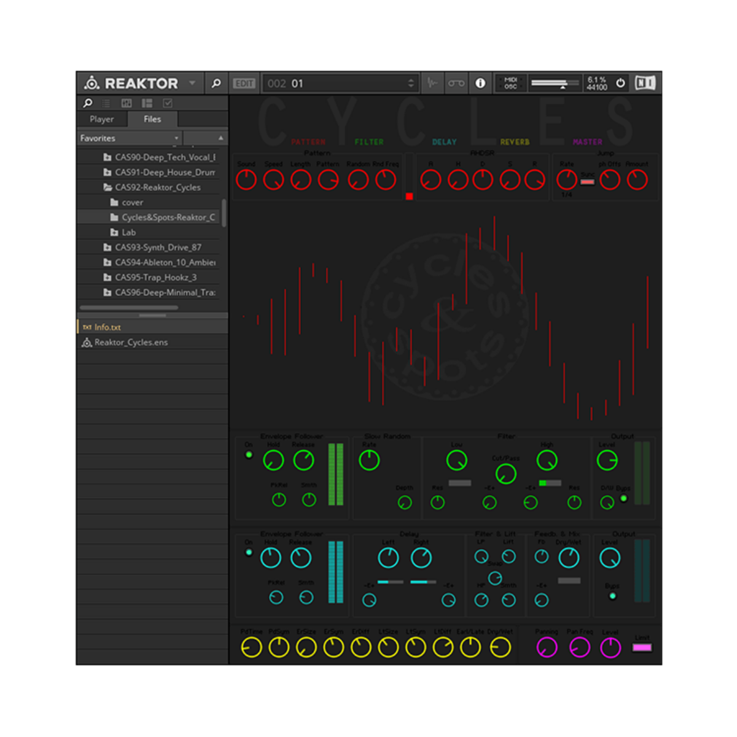The width and height of the screenshot is (737, 737).
Task: Toggle the cyan Envelope Follower On switch
Action: point(249,553)
